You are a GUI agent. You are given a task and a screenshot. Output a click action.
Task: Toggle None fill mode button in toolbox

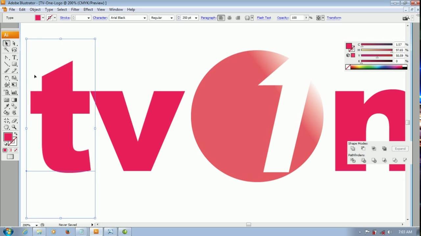15,150
